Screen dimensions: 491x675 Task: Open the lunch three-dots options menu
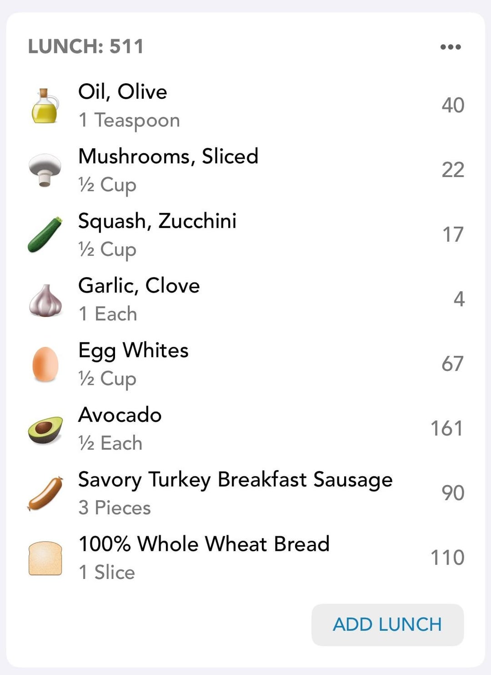[451, 47]
